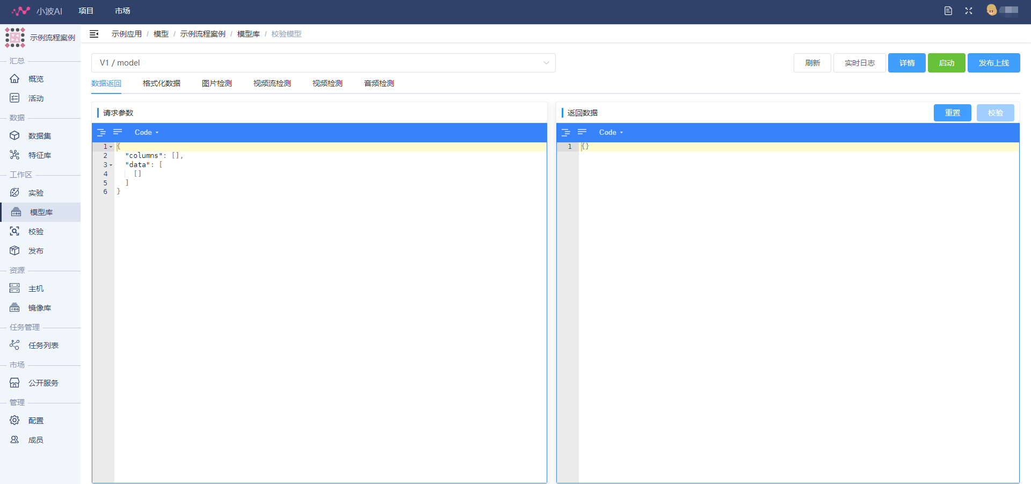This screenshot has width=1031, height=484.
Task: Open 实时日志 real-time logs
Action: pyautogui.click(x=860, y=63)
